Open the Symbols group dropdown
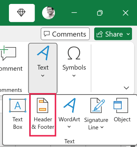137x147 pixels. (x=74, y=61)
